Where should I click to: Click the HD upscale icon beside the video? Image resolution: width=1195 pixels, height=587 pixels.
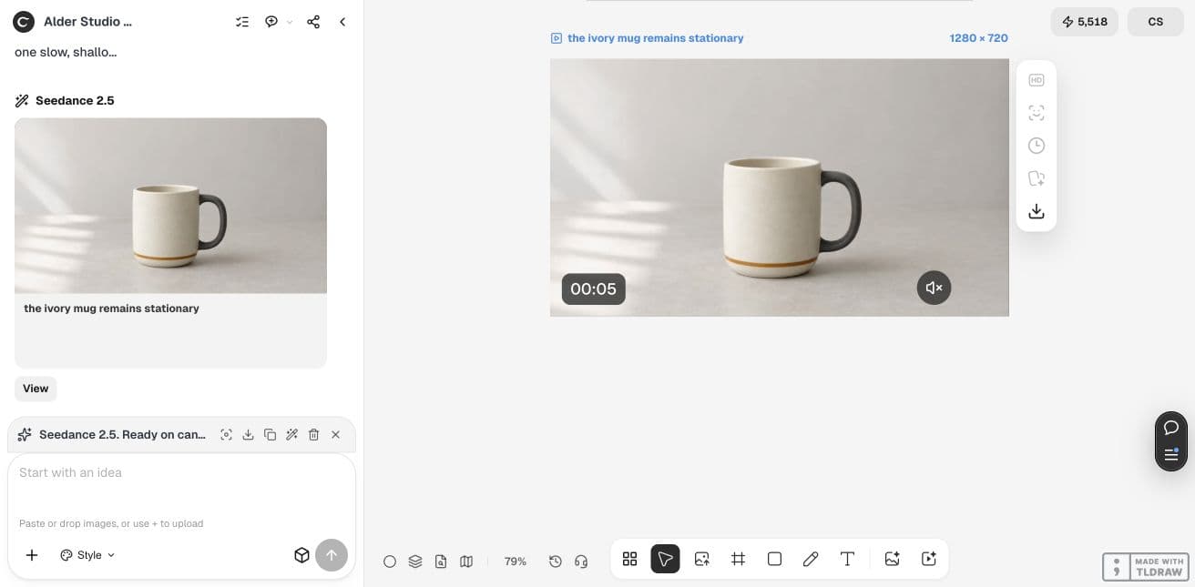coord(1037,80)
